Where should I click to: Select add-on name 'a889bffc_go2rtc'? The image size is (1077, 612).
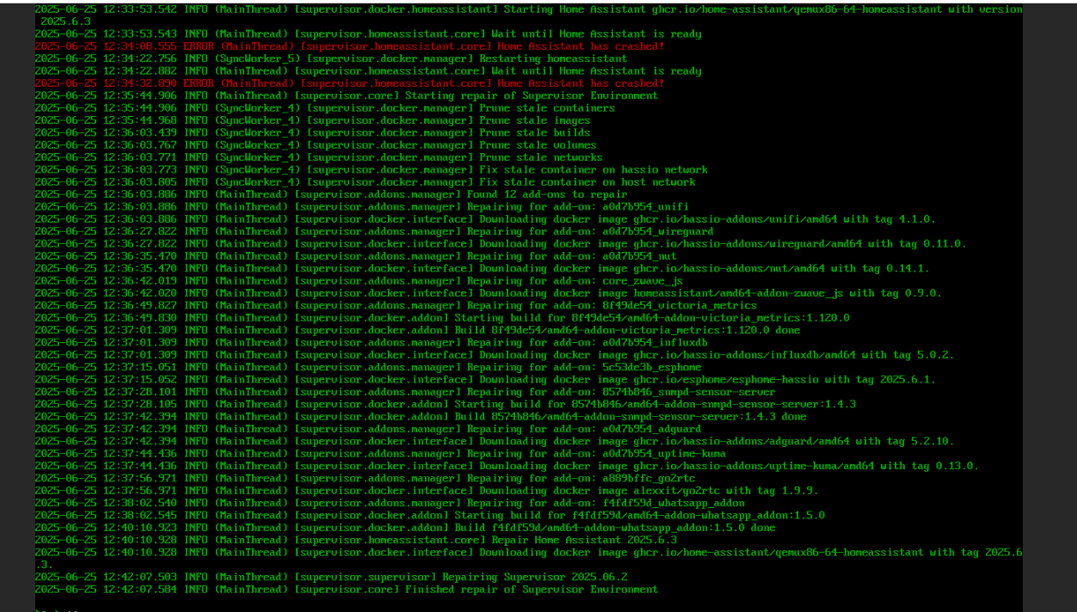pyautogui.click(x=649, y=479)
